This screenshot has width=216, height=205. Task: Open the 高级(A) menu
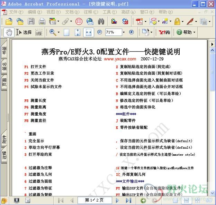[128, 12]
